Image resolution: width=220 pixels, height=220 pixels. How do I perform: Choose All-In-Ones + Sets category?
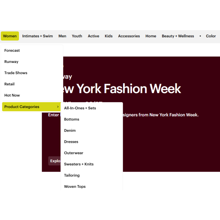click(x=92, y=108)
